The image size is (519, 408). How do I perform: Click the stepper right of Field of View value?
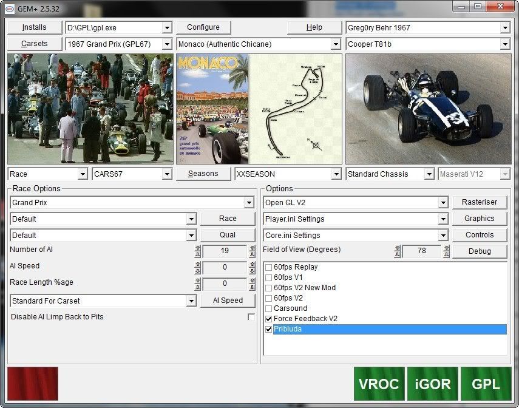(x=446, y=251)
